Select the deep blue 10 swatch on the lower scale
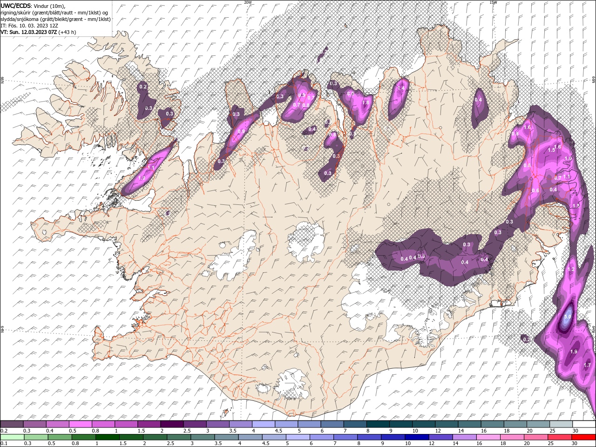The height and width of the screenshot is (447, 596). (416, 437)
